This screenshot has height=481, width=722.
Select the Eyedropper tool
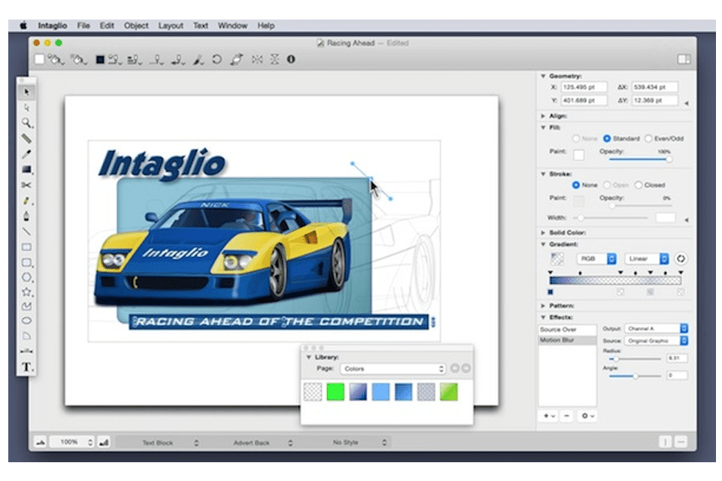[x=26, y=154]
